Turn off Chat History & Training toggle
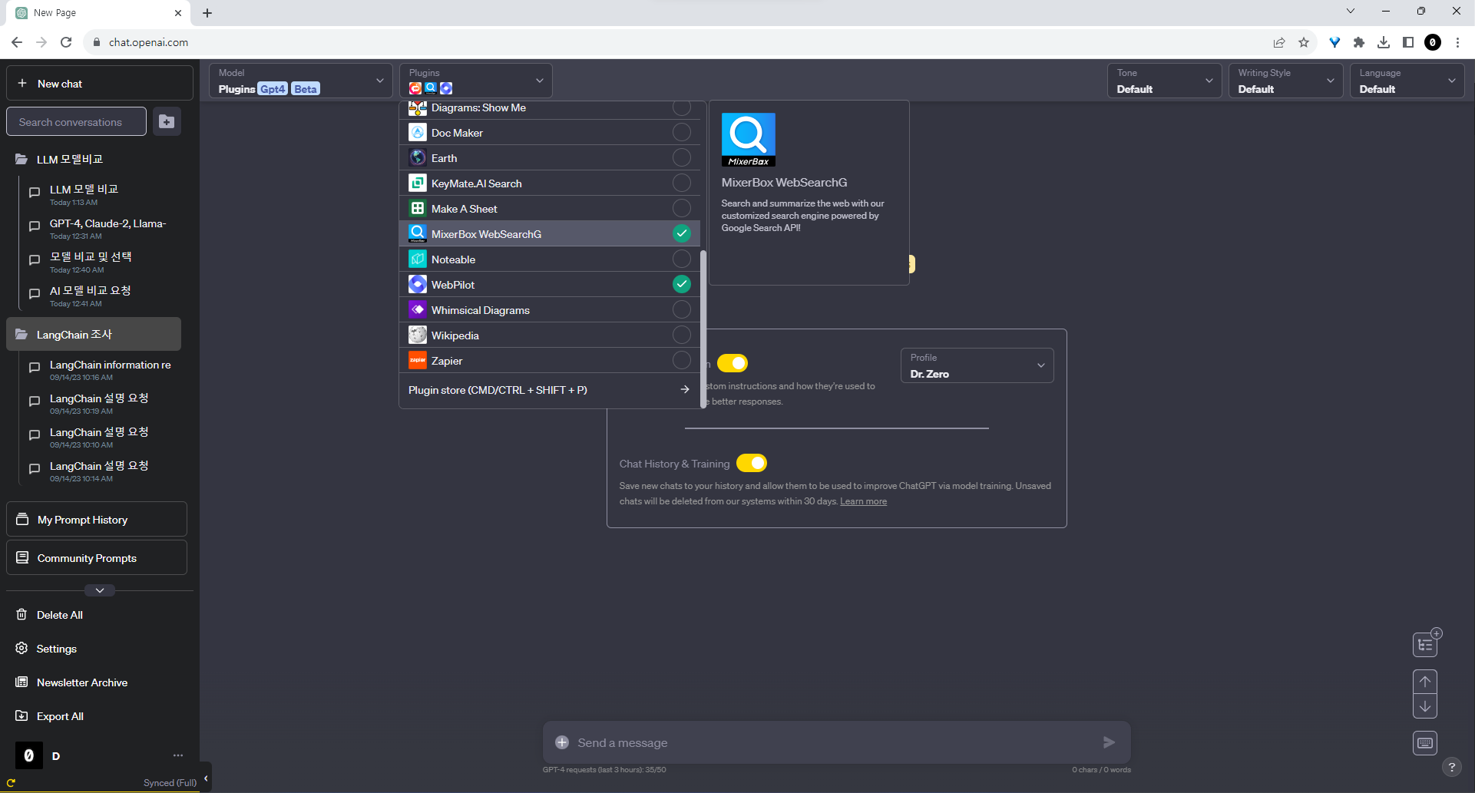The height and width of the screenshot is (793, 1475). coord(752,463)
